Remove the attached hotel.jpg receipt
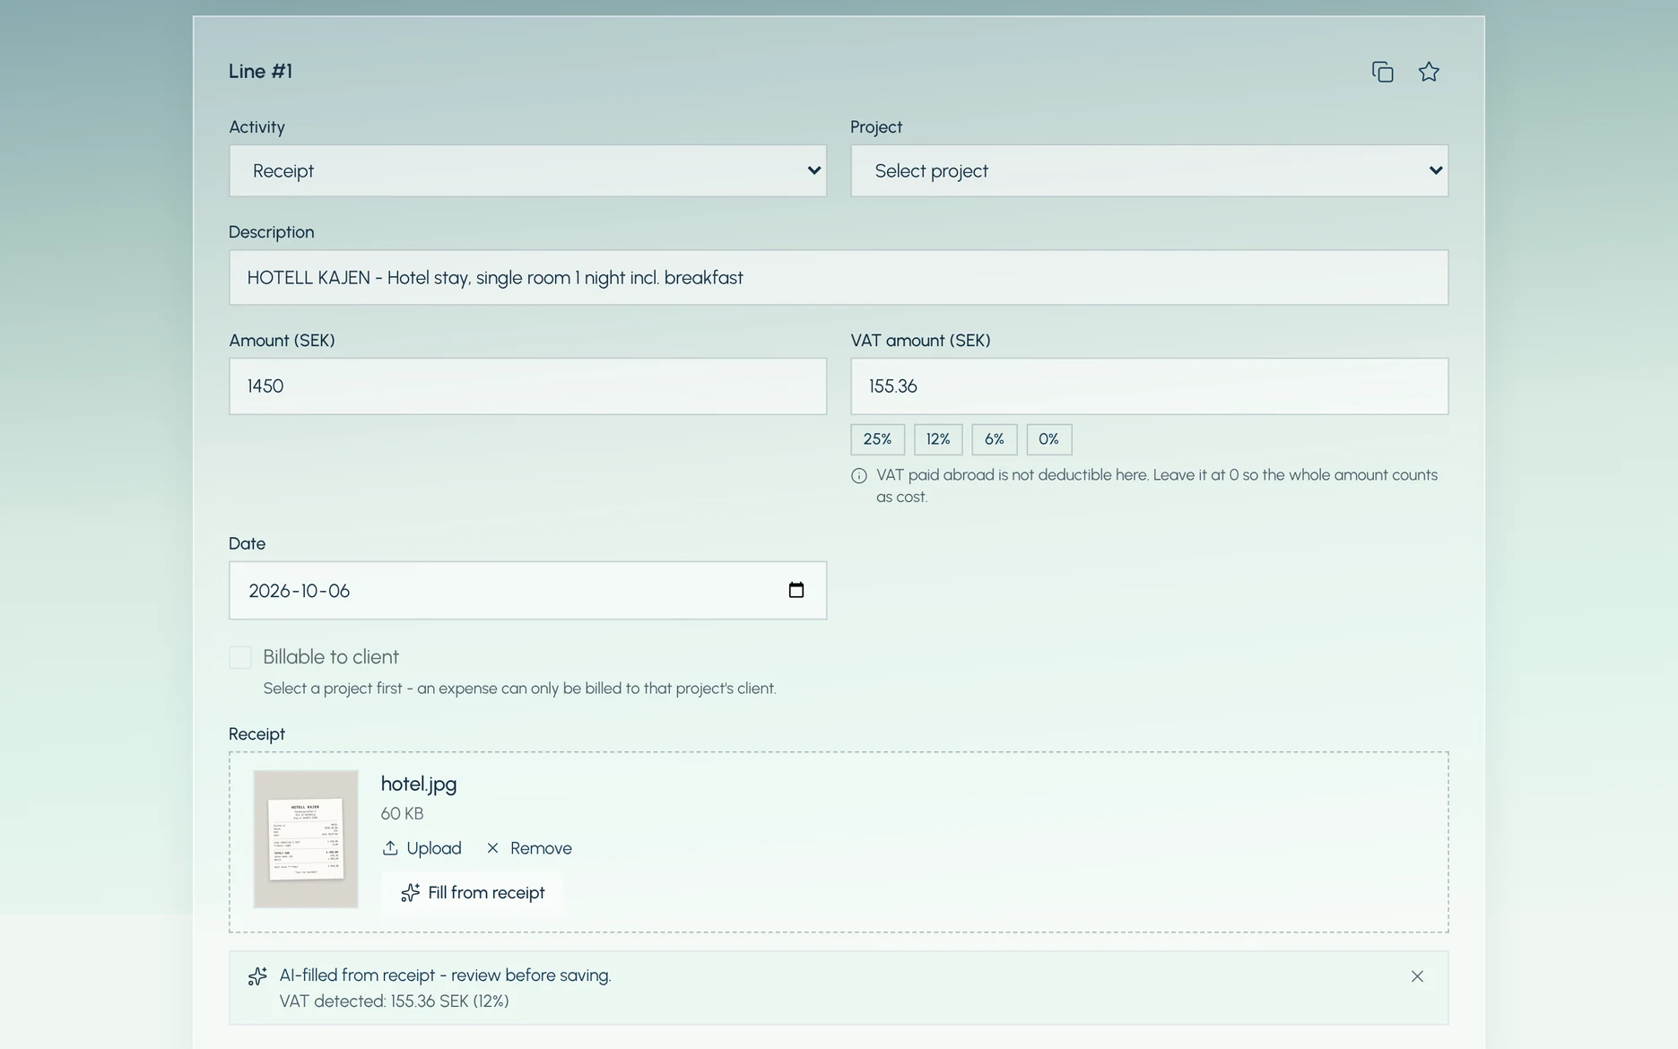The width and height of the screenshot is (1678, 1049). pos(528,848)
